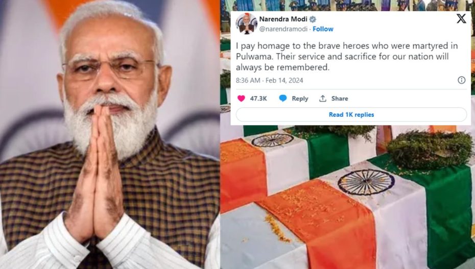
Task: Open the tweet info circle icon
Action: pos(461,80)
